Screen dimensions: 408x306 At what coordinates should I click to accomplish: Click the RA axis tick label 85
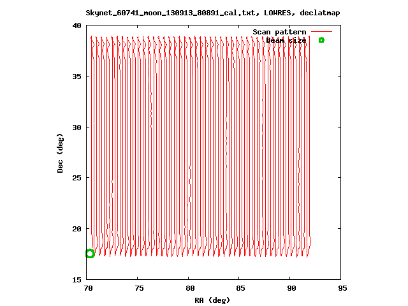click(241, 288)
